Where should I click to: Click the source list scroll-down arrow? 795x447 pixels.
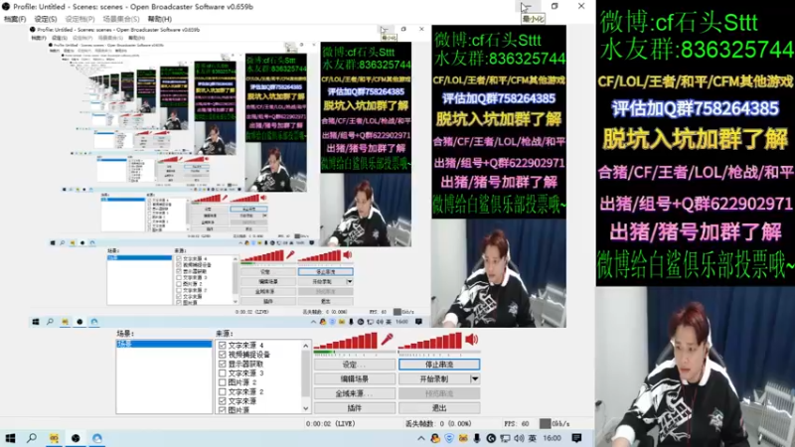click(306, 408)
